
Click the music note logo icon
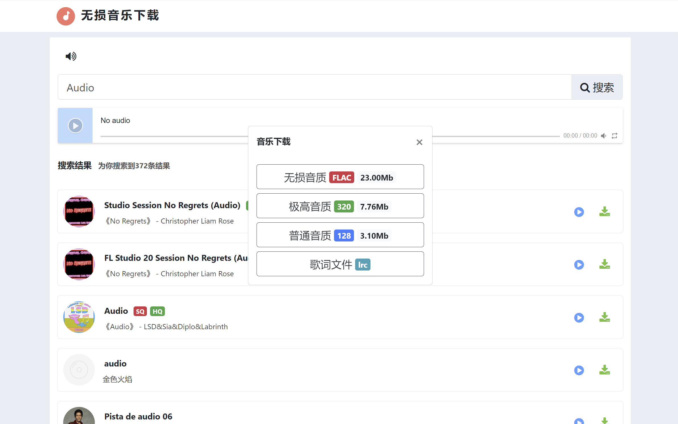coord(65,16)
